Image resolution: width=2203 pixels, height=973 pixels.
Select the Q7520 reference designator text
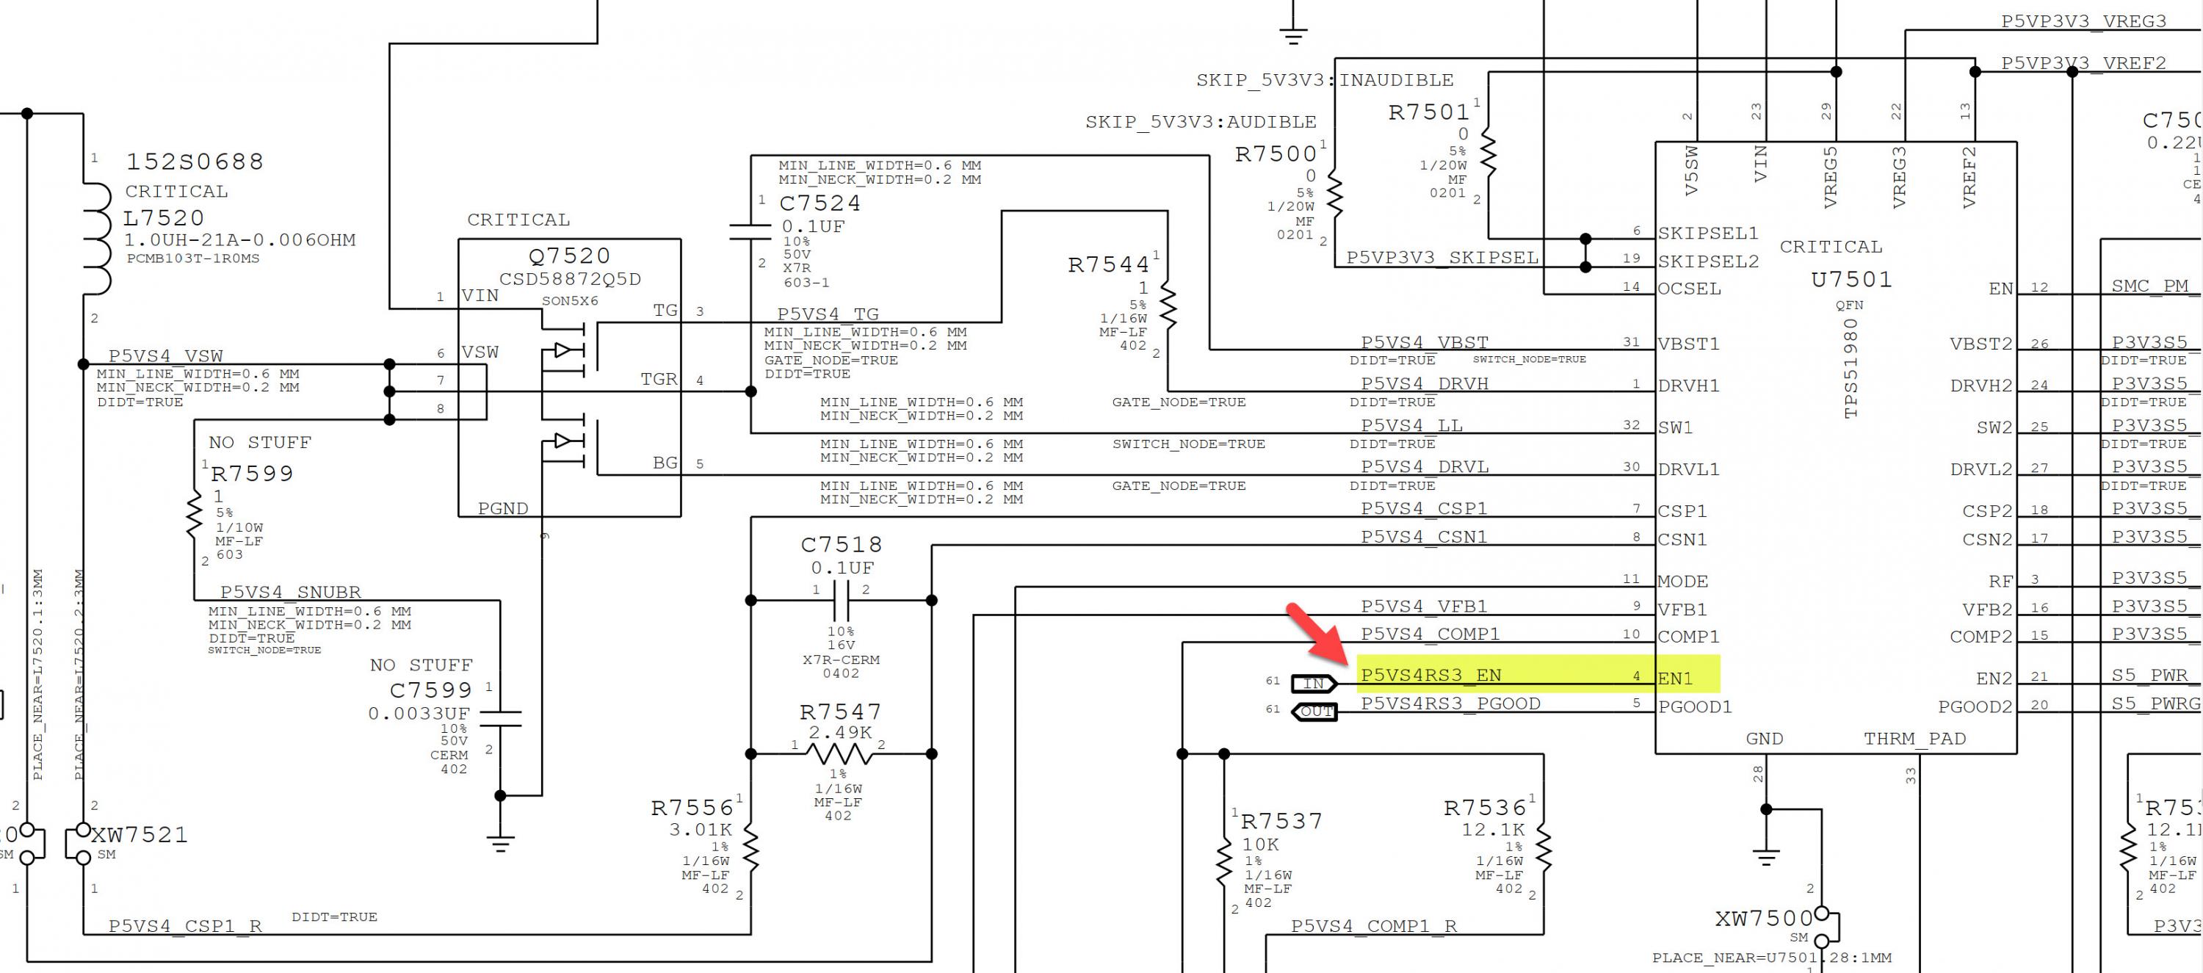pyautogui.click(x=570, y=256)
